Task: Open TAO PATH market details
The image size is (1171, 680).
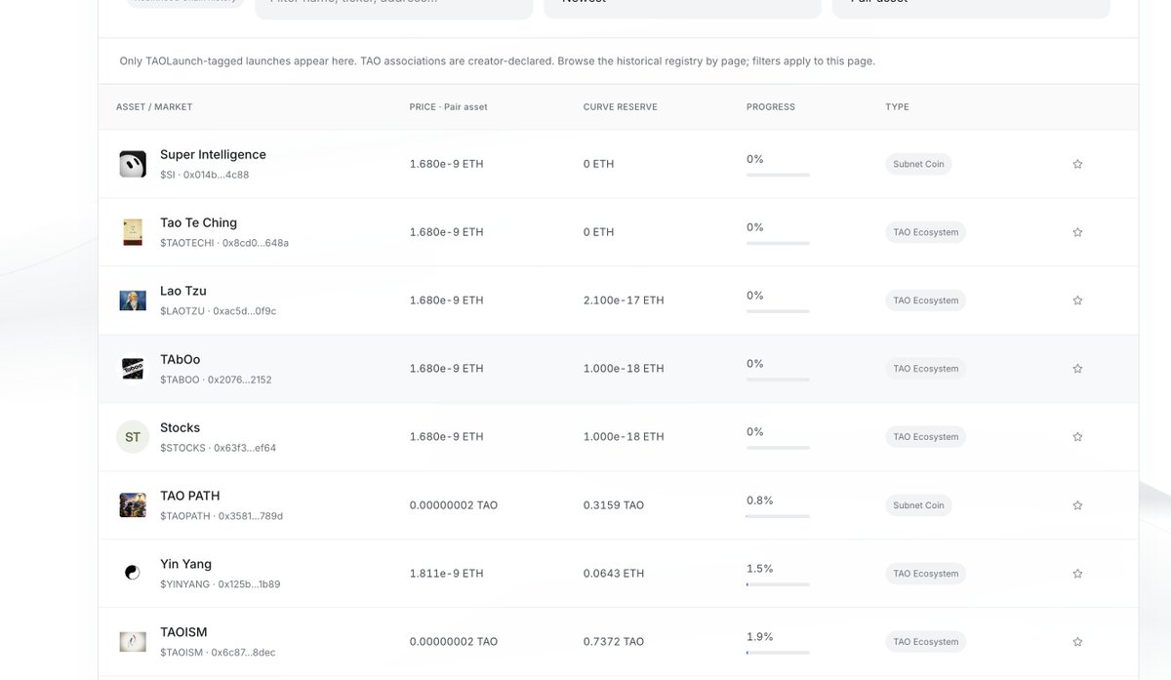Action: (190, 496)
